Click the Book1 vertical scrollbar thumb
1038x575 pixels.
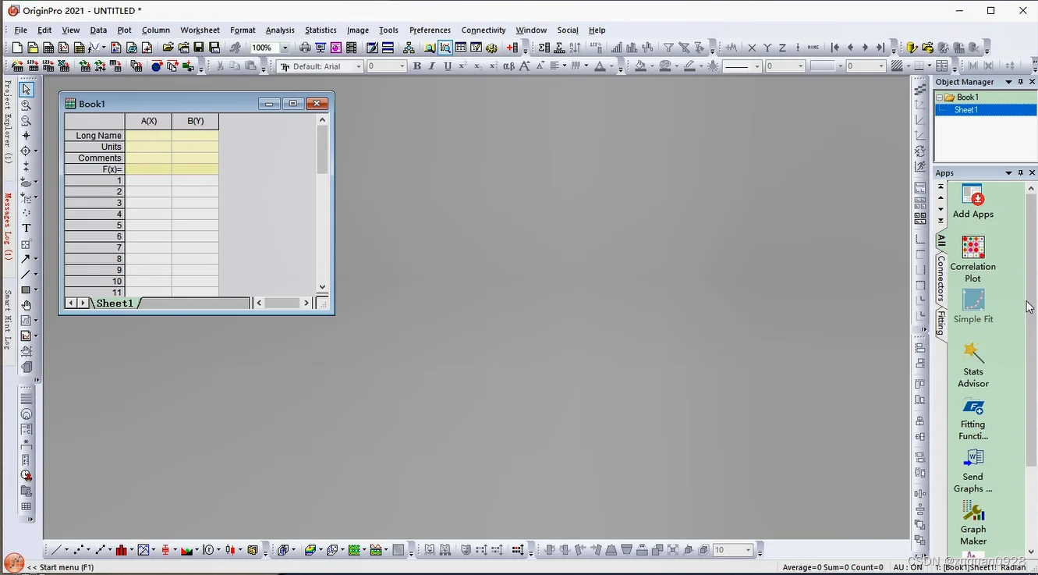323,150
